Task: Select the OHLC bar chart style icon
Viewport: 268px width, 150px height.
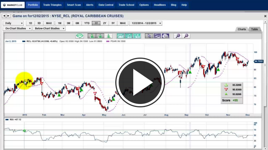Action: click(137, 36)
